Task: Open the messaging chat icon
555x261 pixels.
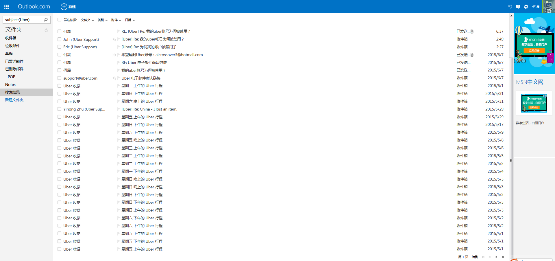Action: pyautogui.click(x=518, y=7)
